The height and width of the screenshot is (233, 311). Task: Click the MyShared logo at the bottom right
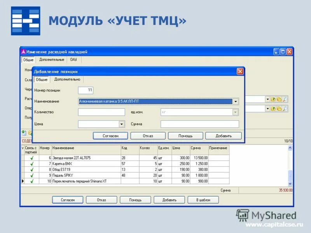[x=266, y=214]
